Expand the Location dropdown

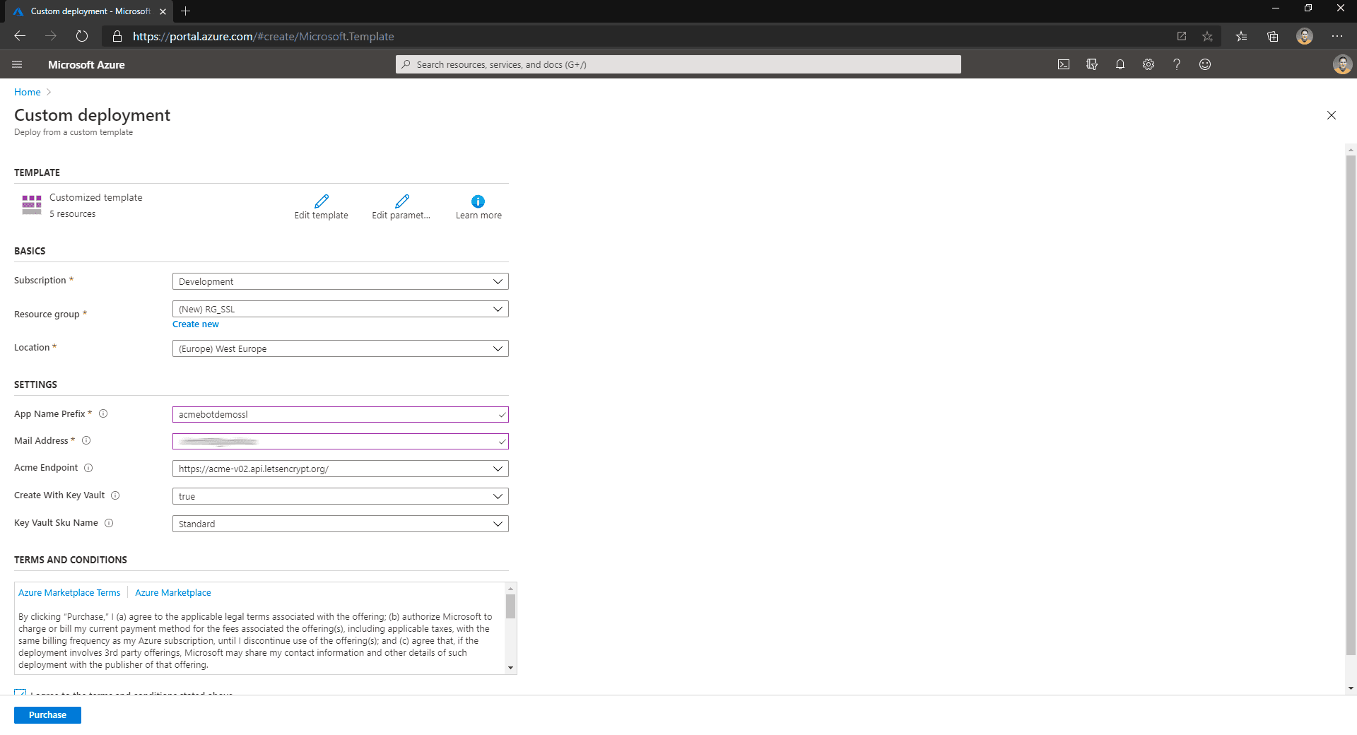click(x=340, y=348)
